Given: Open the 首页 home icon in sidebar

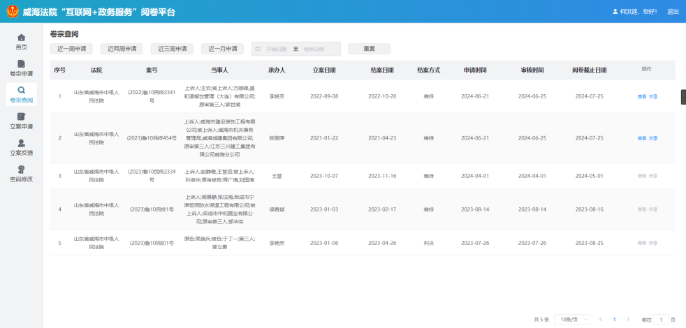Looking at the screenshot, I should tap(21, 38).
